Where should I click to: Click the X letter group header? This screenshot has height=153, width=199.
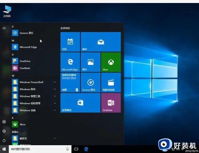pos(13,118)
